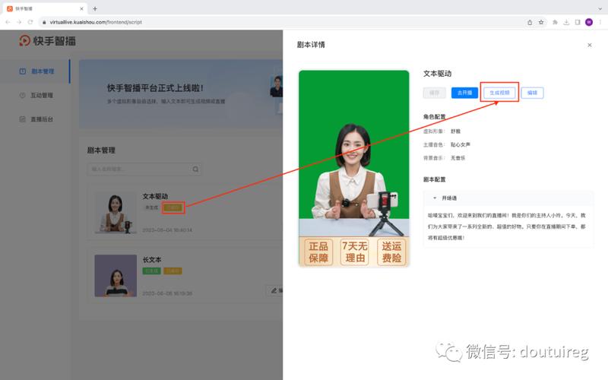Click the browser forward arrow
The image size is (608, 380).
19,22
